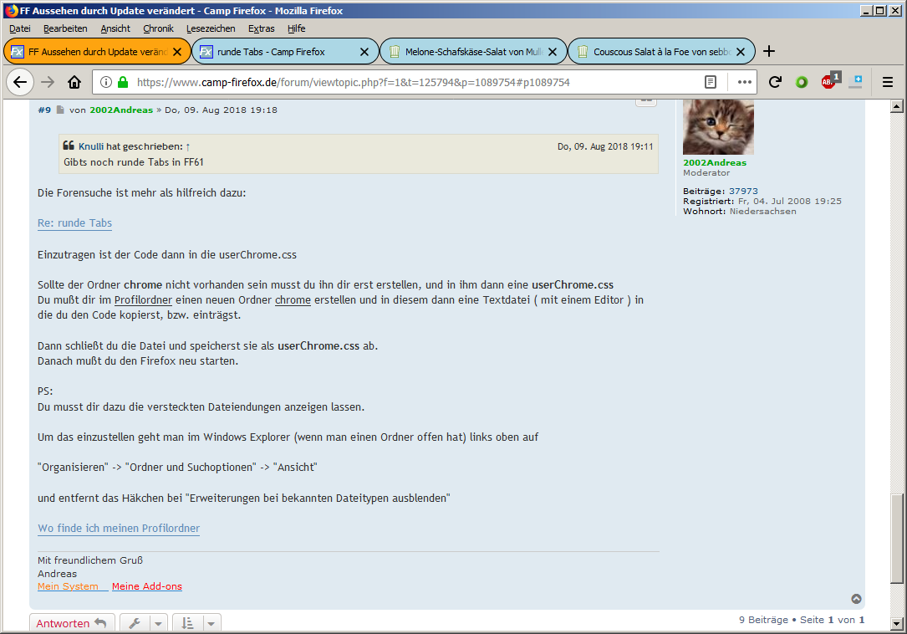Switch to Melone-Schafskäse-Salat tab

[466, 52]
